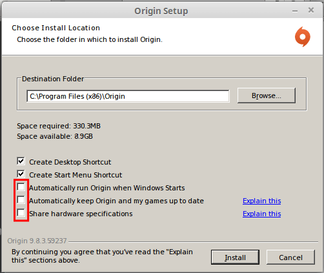Click the Browse... button
The width and height of the screenshot is (324, 273).
(x=267, y=96)
